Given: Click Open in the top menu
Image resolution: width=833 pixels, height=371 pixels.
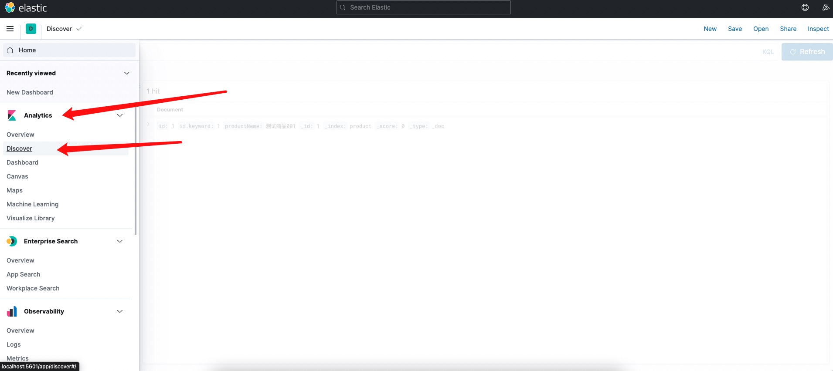Looking at the screenshot, I should [761, 29].
